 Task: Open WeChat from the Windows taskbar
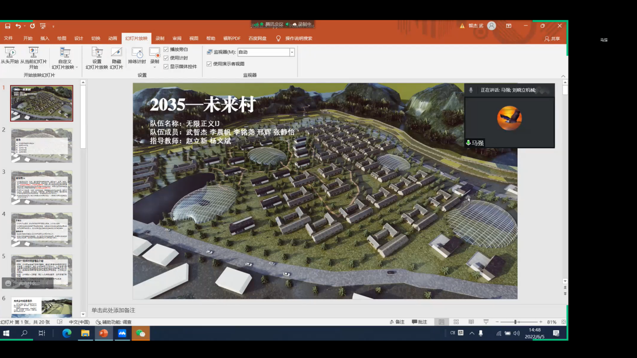pyautogui.click(x=141, y=333)
